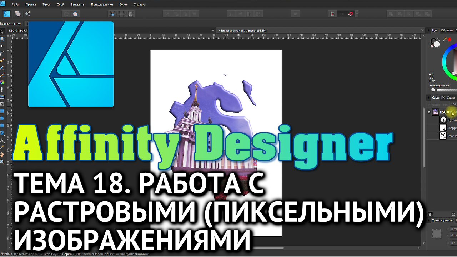
Task: Select the DSC_0149 layer thumbnail
Action: pos(435,112)
